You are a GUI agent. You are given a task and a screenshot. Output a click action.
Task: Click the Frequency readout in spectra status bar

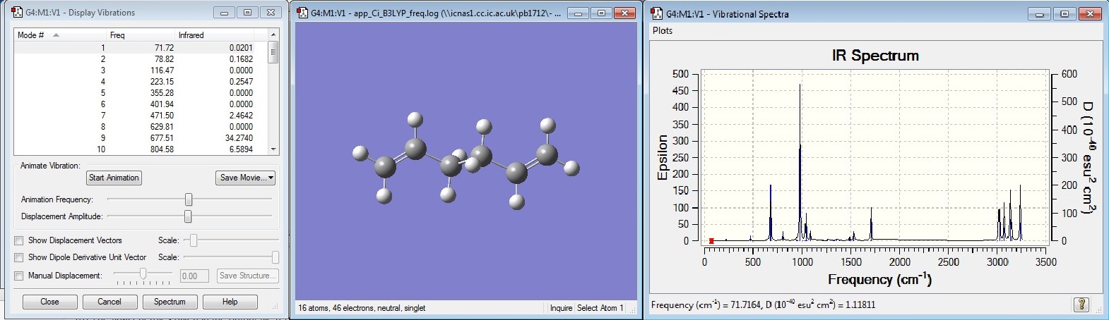[763, 304]
